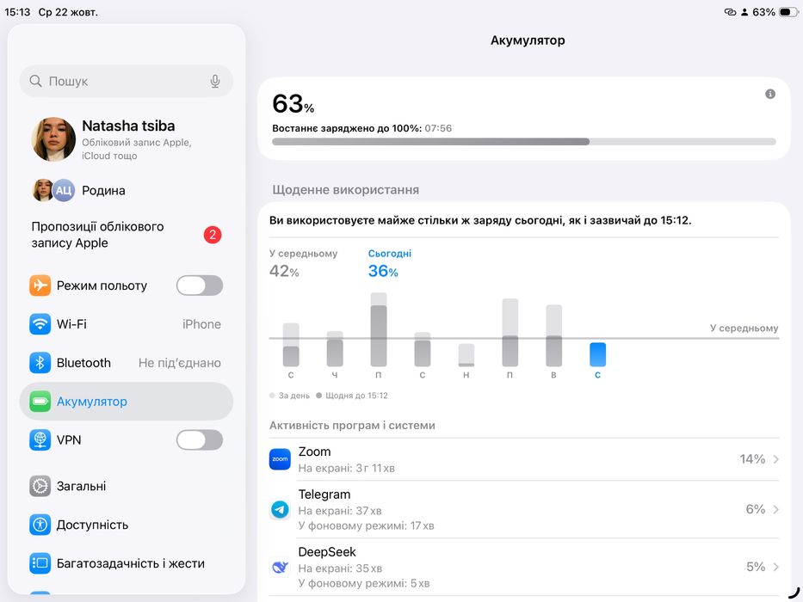Tap the Telegram app icon
Image resolution: width=803 pixels, height=602 pixels.
[280, 509]
